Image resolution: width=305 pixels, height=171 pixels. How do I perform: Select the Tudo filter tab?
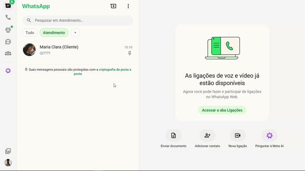click(x=30, y=33)
